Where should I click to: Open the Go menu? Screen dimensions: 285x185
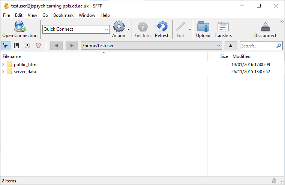[x=45, y=15]
